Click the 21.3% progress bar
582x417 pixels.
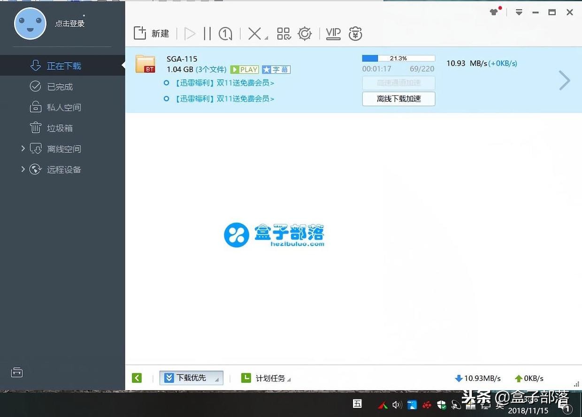(x=398, y=58)
